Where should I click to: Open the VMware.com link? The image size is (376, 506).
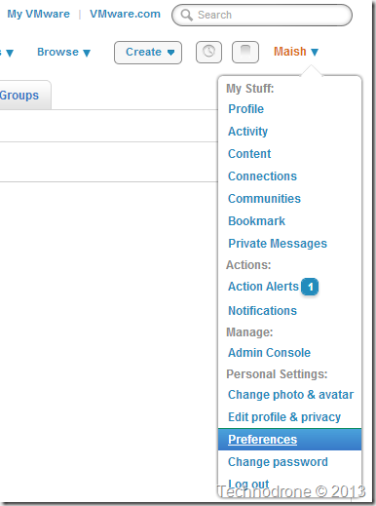point(125,14)
